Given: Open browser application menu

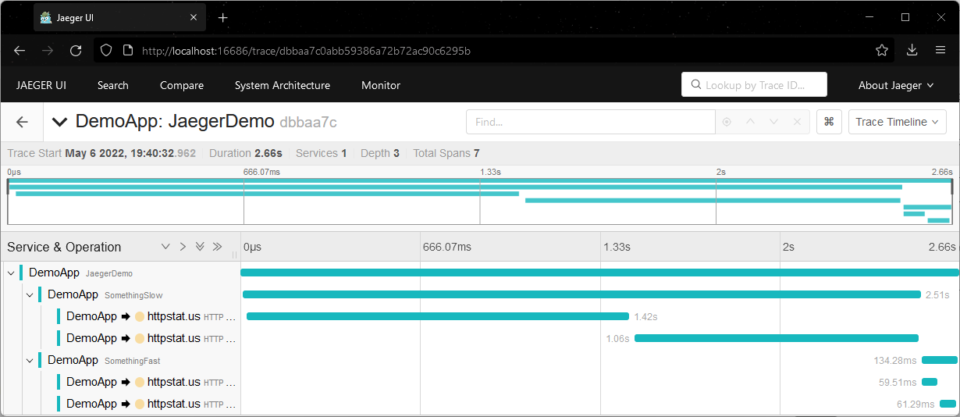Looking at the screenshot, I should [940, 50].
